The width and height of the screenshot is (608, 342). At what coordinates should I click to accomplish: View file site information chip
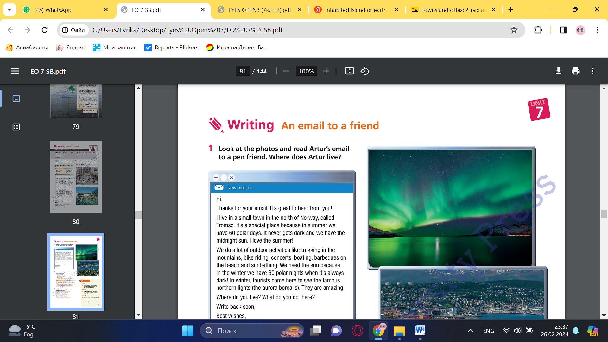pos(73,30)
